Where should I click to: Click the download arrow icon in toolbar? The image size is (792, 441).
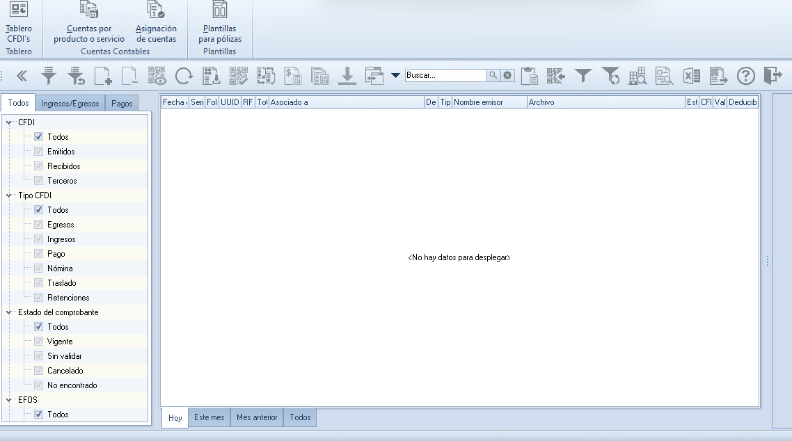coord(347,76)
